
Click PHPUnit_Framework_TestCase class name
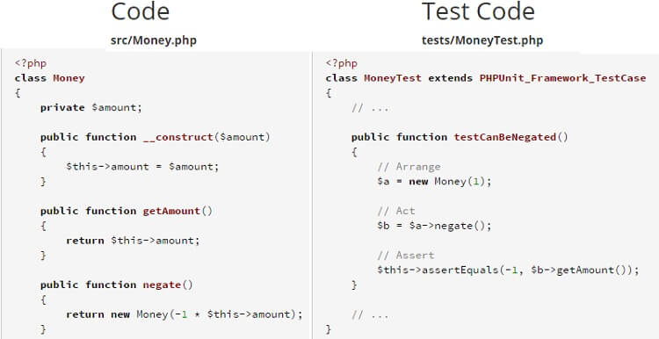tap(562, 78)
